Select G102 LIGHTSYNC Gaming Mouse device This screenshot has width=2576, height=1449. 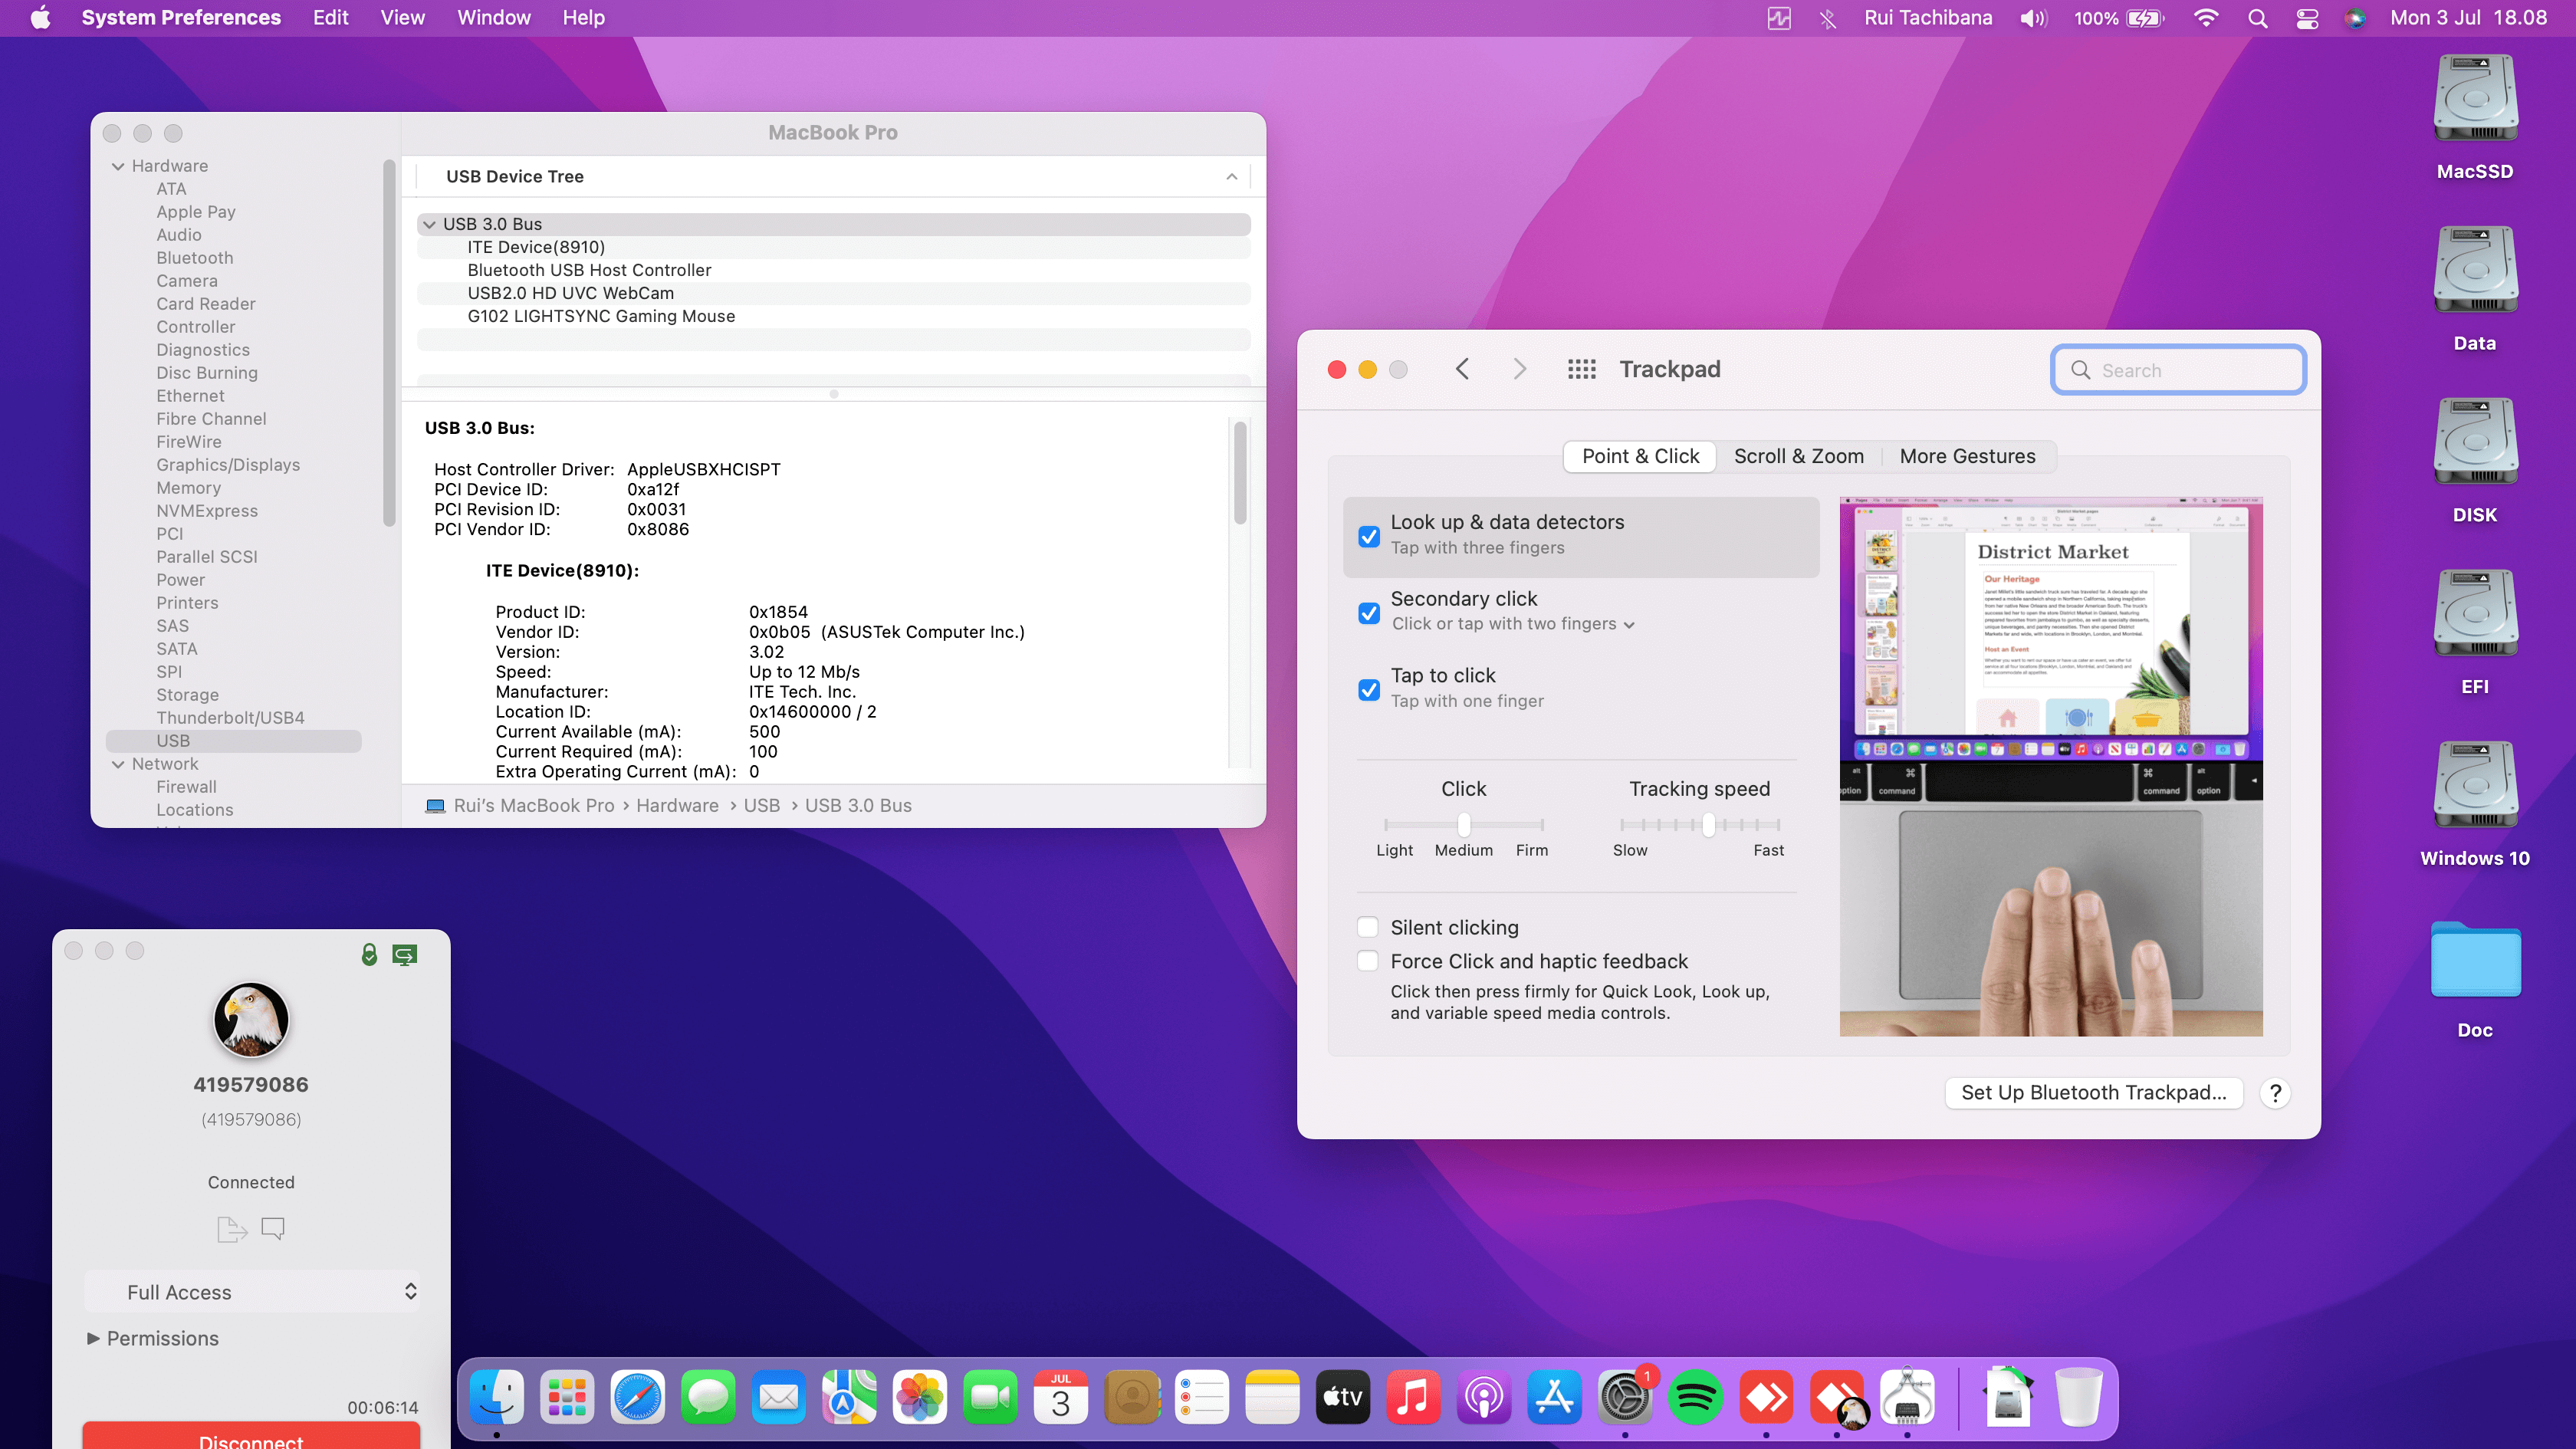coord(601,316)
